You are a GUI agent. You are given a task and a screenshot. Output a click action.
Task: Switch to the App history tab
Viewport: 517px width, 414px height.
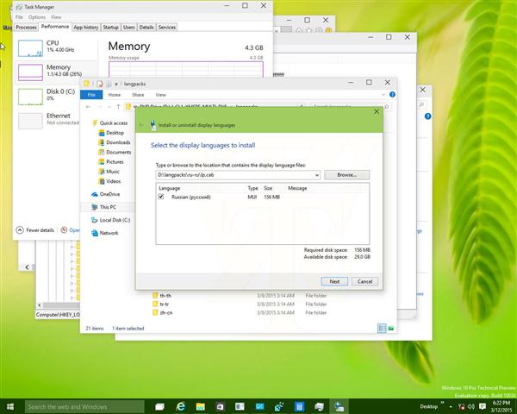coord(85,27)
